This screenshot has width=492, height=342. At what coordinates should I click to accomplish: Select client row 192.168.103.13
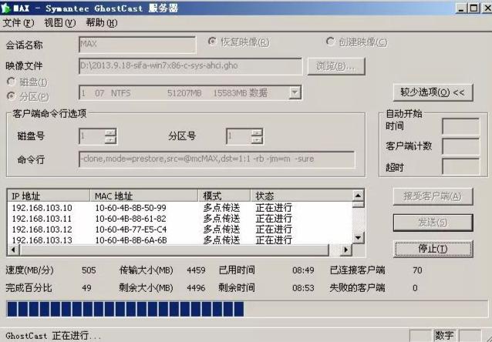tap(180, 240)
